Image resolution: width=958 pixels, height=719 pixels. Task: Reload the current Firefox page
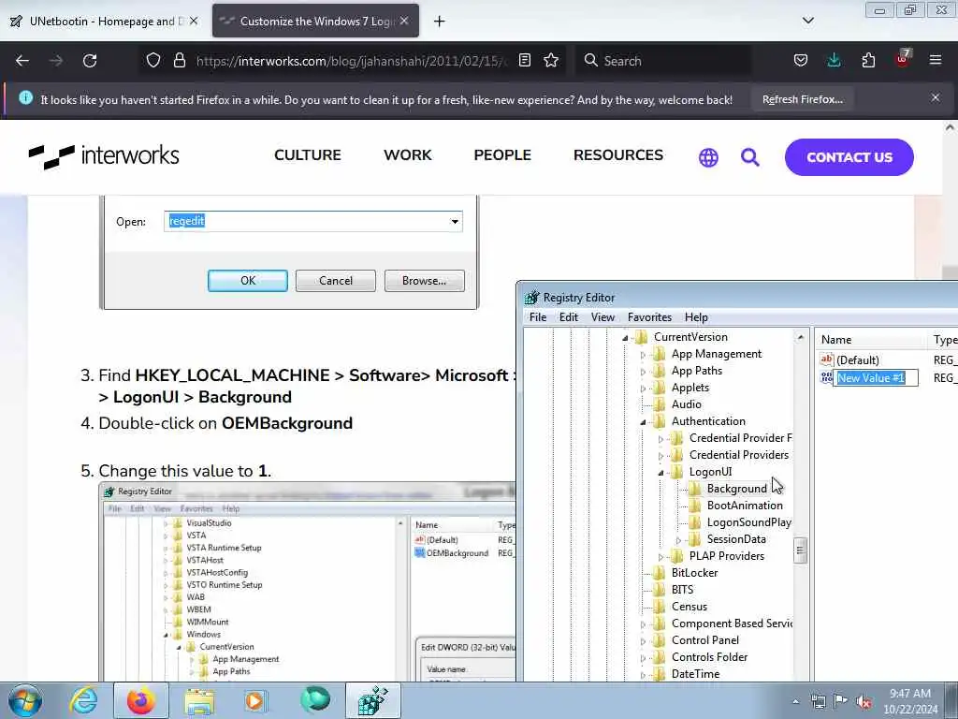[x=90, y=61]
